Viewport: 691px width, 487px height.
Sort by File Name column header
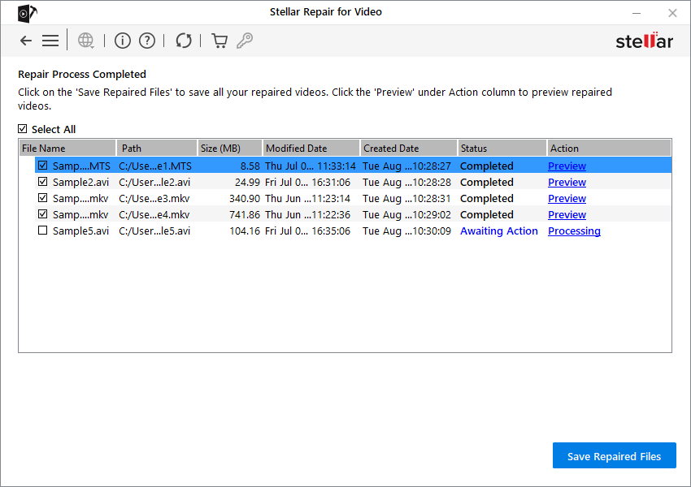tap(67, 149)
